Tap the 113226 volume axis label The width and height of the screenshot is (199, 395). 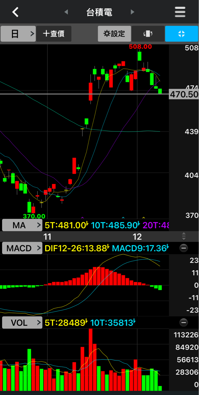[x=185, y=335]
